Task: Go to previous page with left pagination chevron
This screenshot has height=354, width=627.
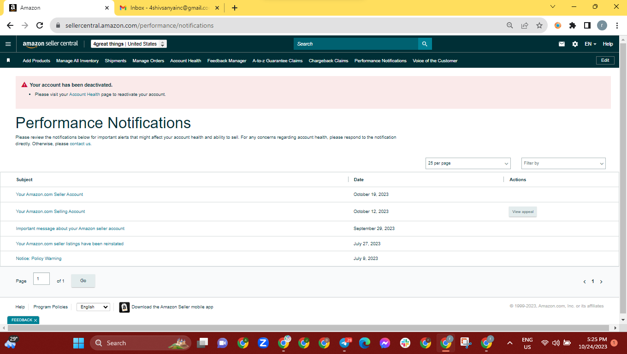Action: click(585, 282)
